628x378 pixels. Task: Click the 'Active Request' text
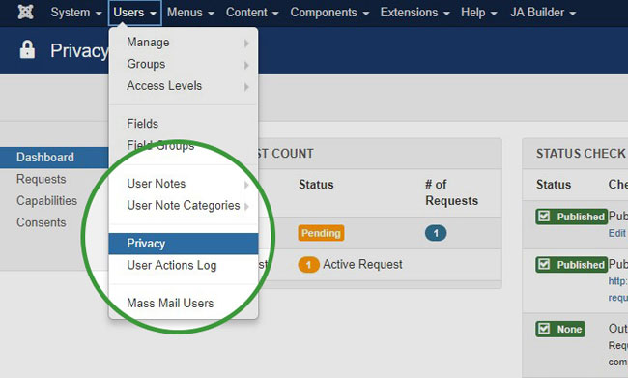click(362, 265)
